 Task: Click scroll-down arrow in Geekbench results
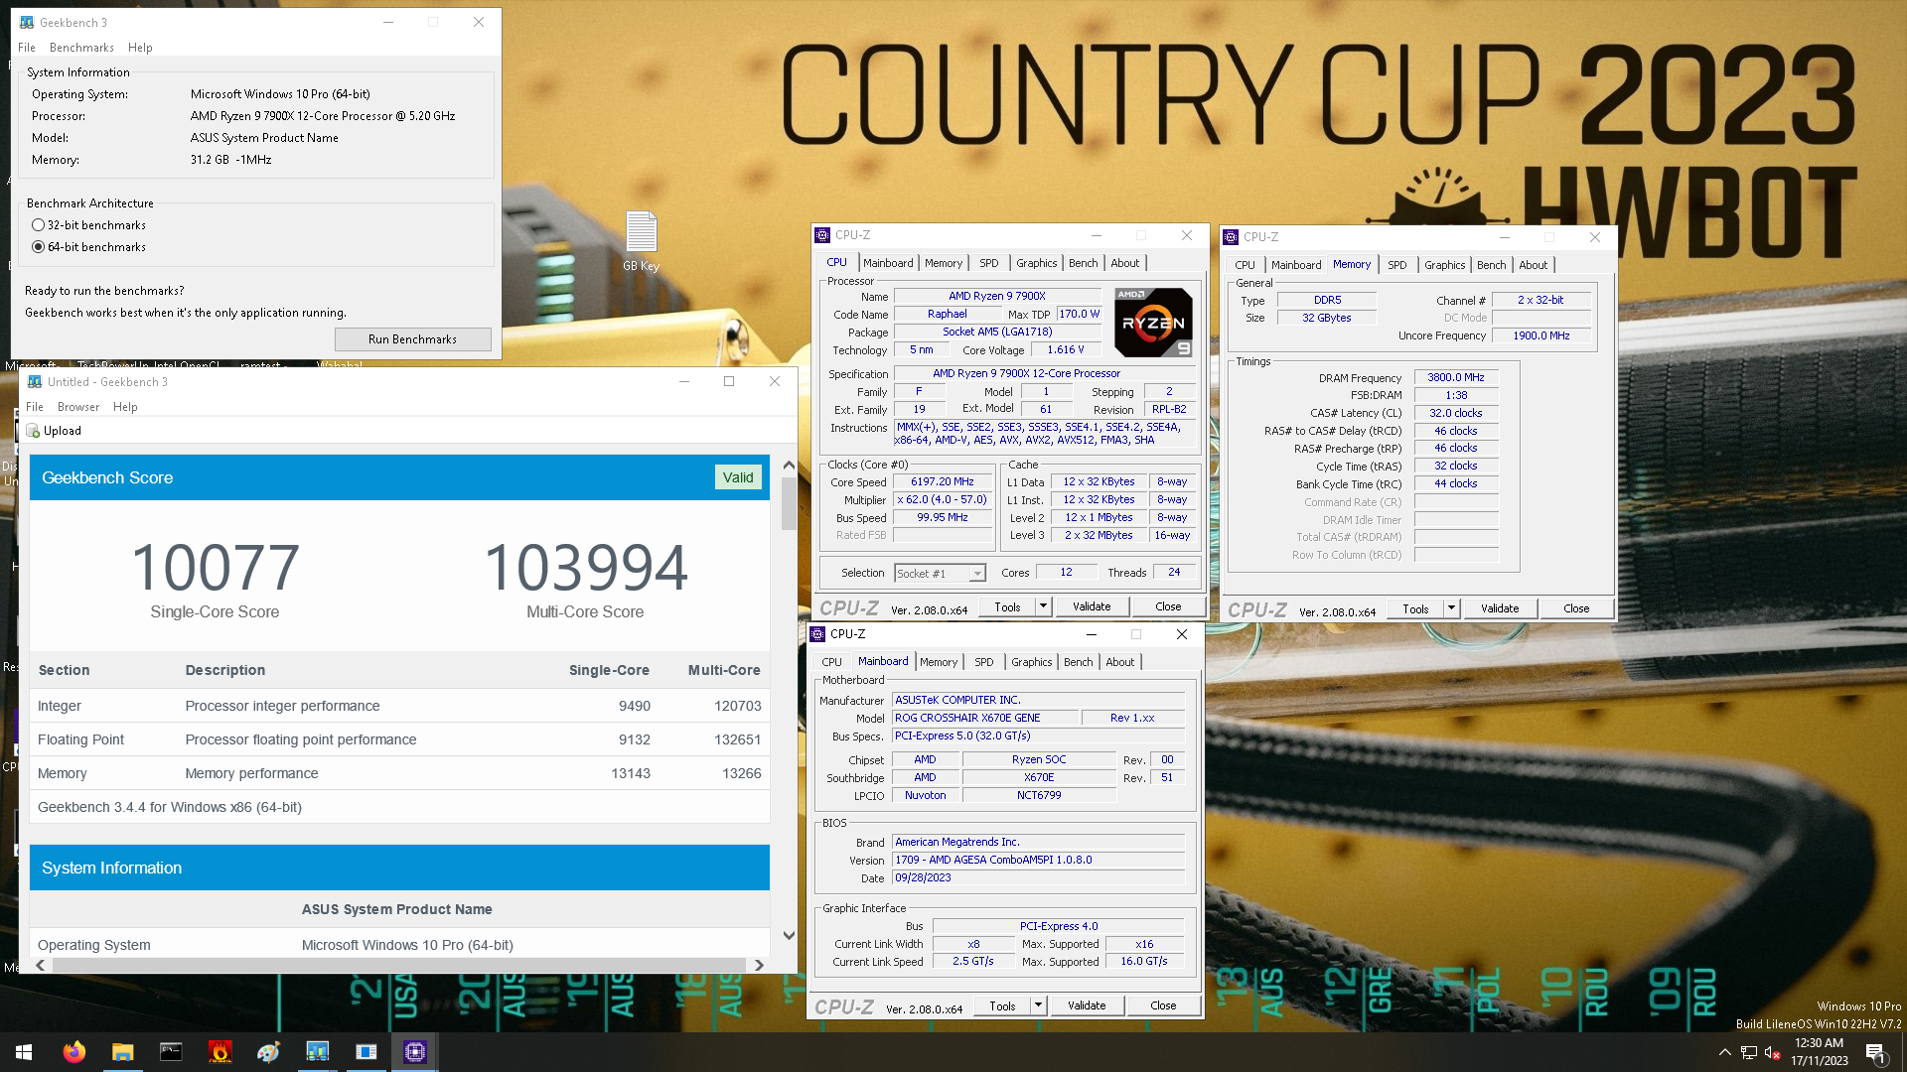tap(789, 935)
